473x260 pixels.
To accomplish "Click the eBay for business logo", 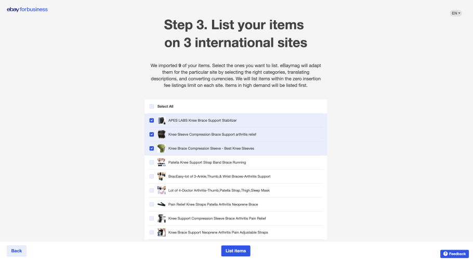I will point(27,9).
